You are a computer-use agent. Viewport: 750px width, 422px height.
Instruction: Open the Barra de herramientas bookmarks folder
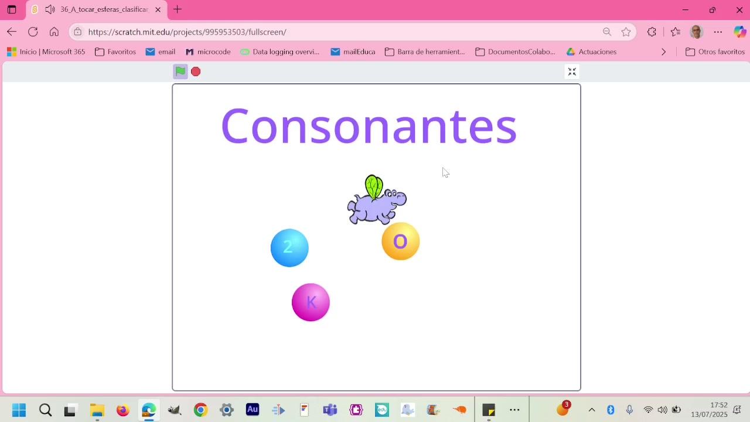(x=425, y=52)
